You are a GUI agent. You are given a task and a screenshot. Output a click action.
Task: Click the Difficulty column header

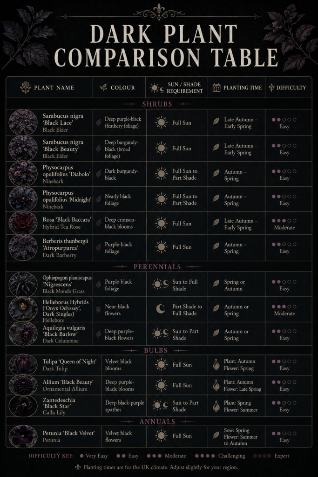point(288,88)
